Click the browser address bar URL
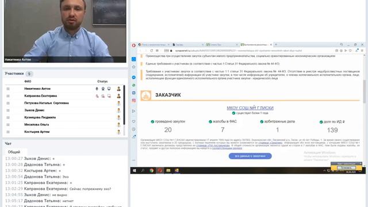 click(x=238, y=51)
